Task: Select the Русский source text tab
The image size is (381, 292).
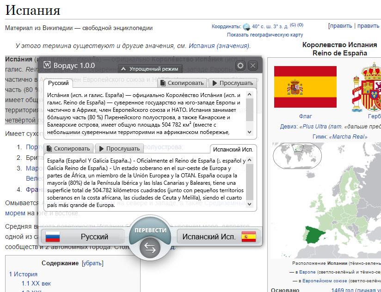Action: (58, 83)
